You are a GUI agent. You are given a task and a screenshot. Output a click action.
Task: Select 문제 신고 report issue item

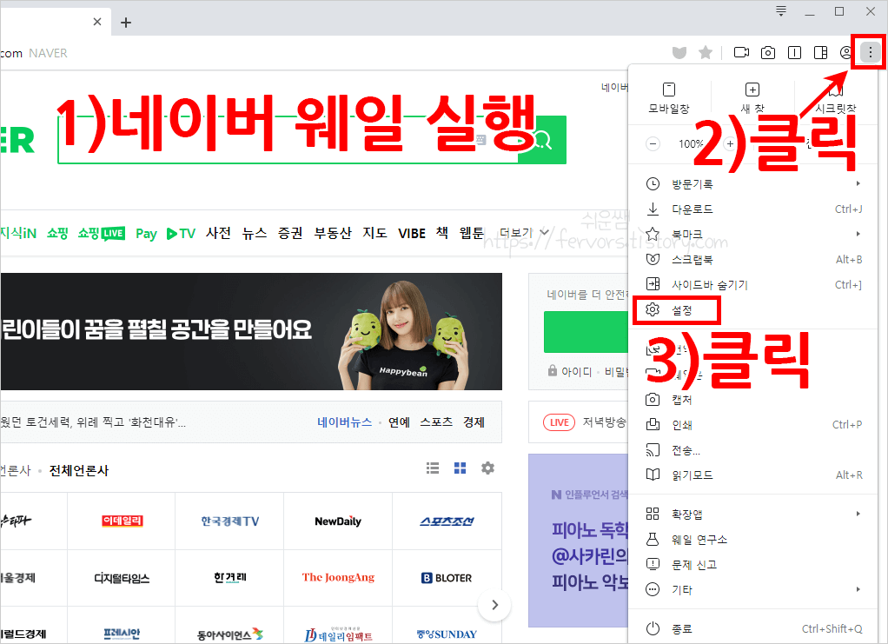[753, 565]
